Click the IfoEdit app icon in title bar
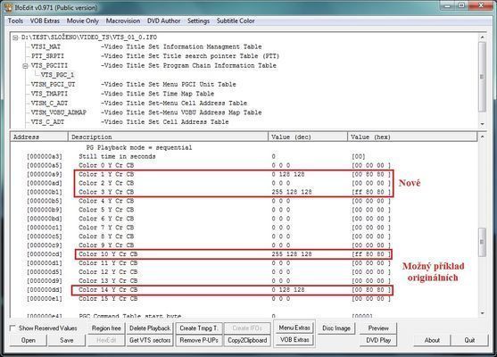Screen dimensions: 497x357 pyautogui.click(x=8, y=7)
